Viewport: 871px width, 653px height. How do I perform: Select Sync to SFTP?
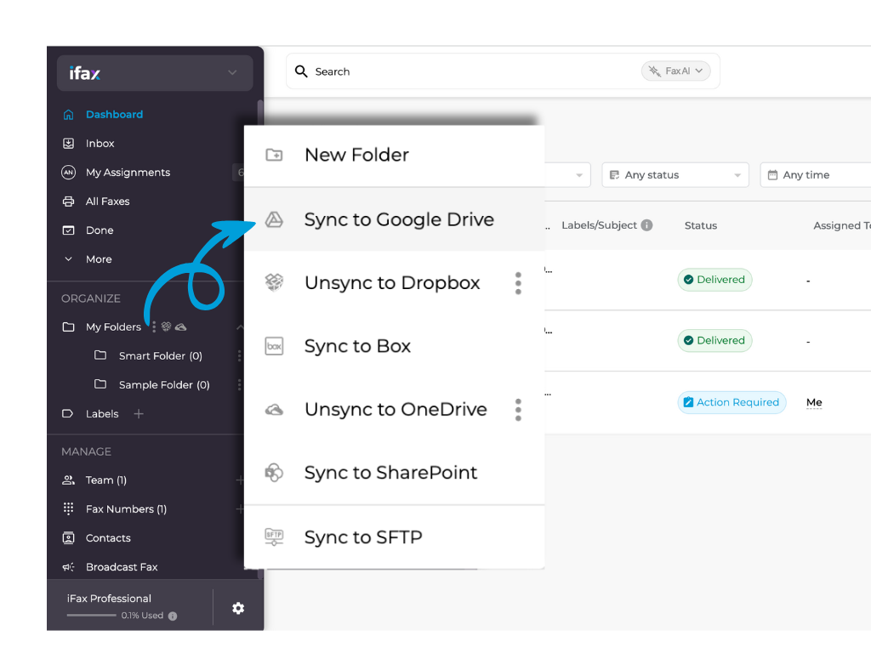click(x=395, y=537)
